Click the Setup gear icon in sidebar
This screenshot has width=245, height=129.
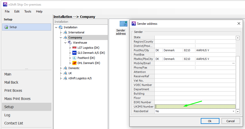pyautogui.click(x=6, y=27)
